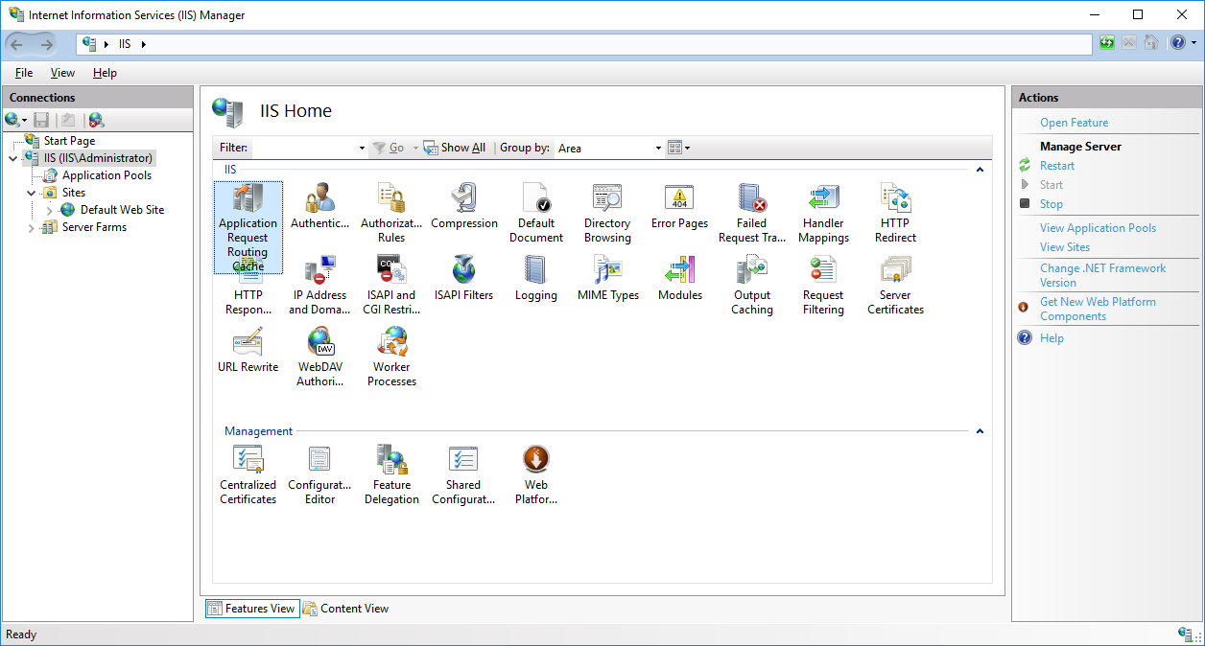The width and height of the screenshot is (1205, 646).
Task: Open Output Caching feature
Action: click(752, 285)
